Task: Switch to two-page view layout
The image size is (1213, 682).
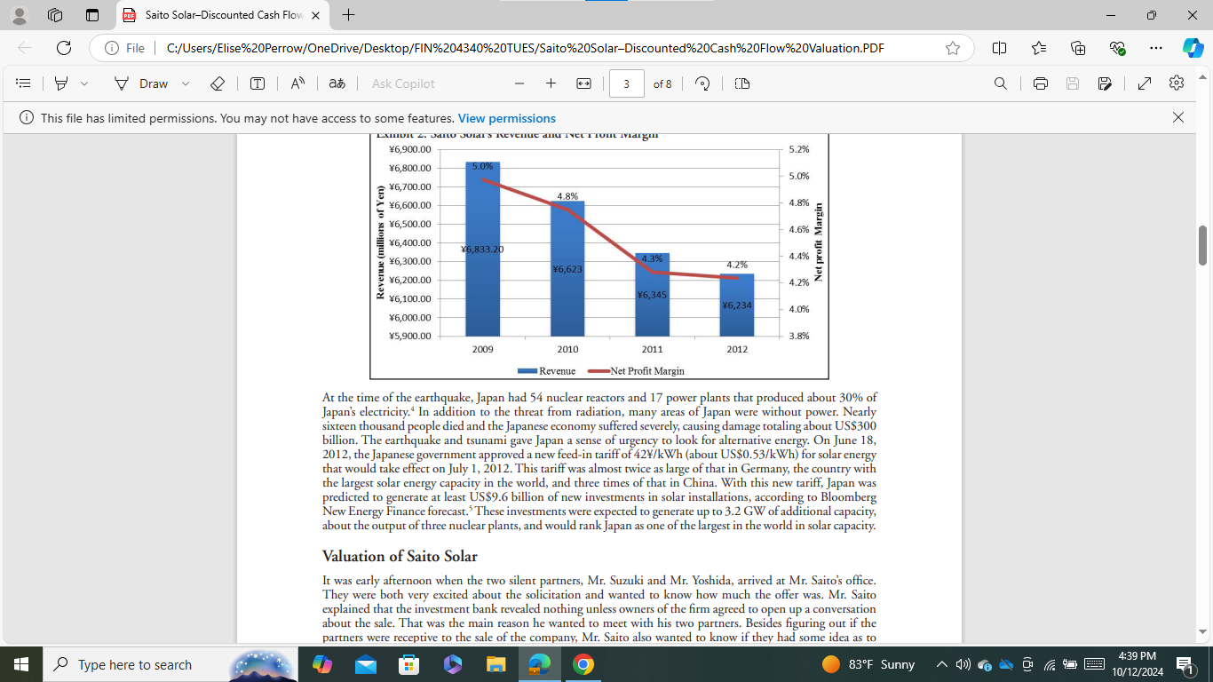Action: coord(741,83)
